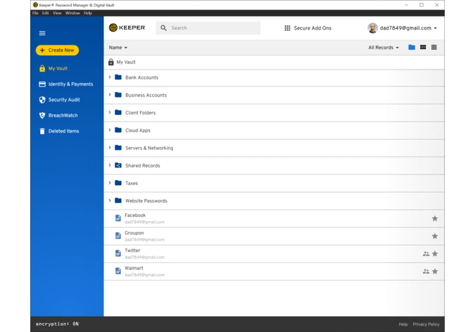Click the My Vault lock icon header

click(111, 62)
